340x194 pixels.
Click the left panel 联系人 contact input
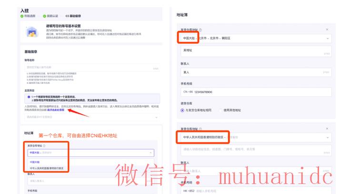pos(91,181)
